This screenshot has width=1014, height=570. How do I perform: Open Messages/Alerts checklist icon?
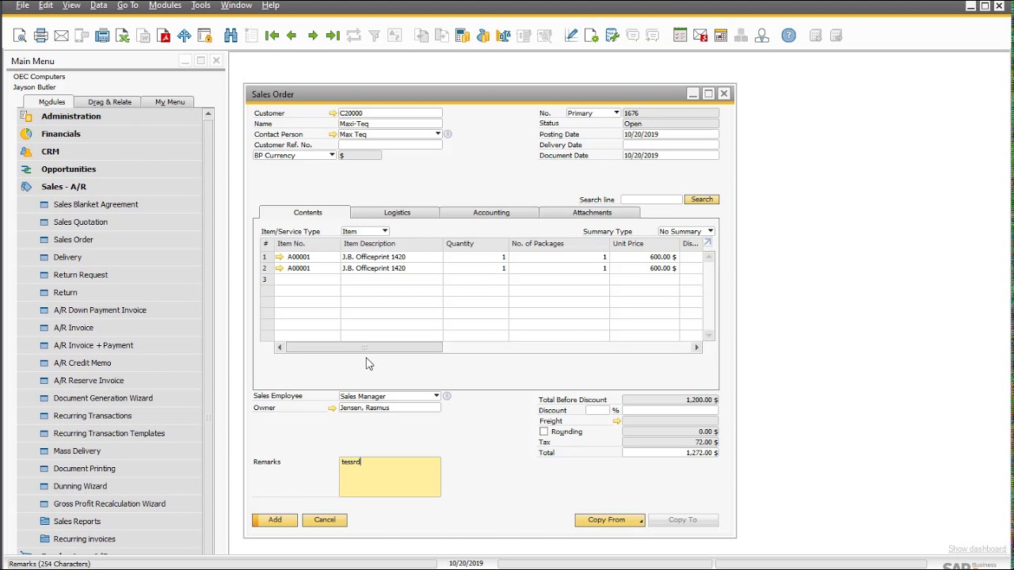point(680,36)
